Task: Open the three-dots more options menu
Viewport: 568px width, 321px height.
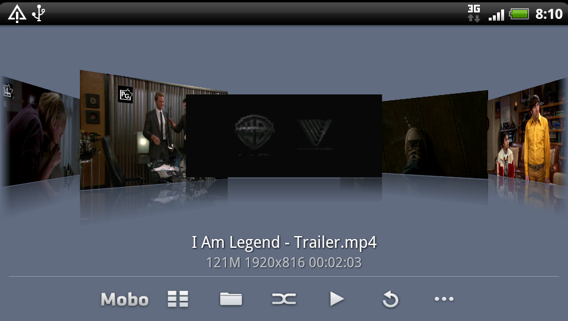Action: [x=444, y=299]
